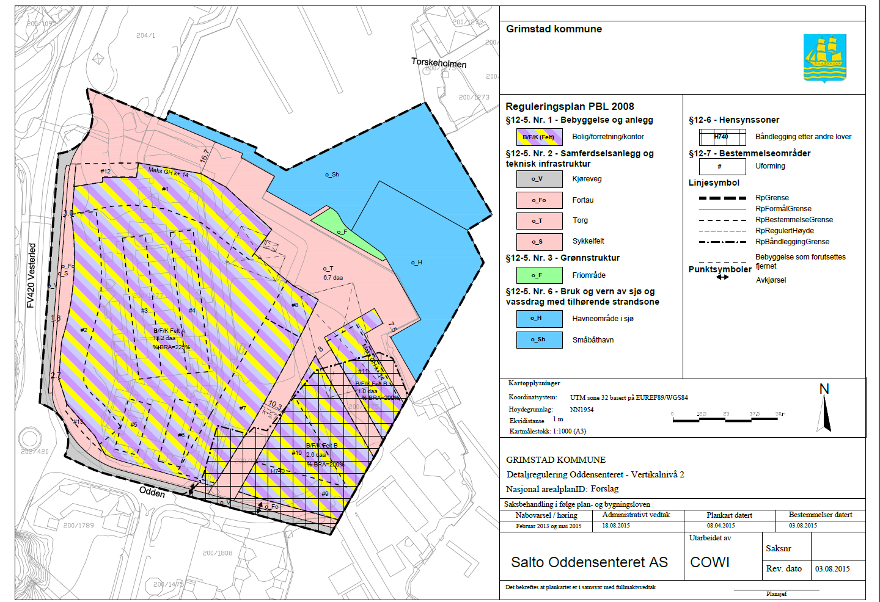Click the 'B/F/K Felt A' label on map
This screenshot has width=880, height=602.
tap(169, 330)
